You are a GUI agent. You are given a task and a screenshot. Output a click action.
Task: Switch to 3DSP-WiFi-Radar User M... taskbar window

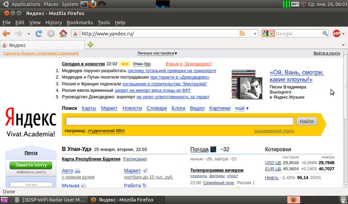51,200
